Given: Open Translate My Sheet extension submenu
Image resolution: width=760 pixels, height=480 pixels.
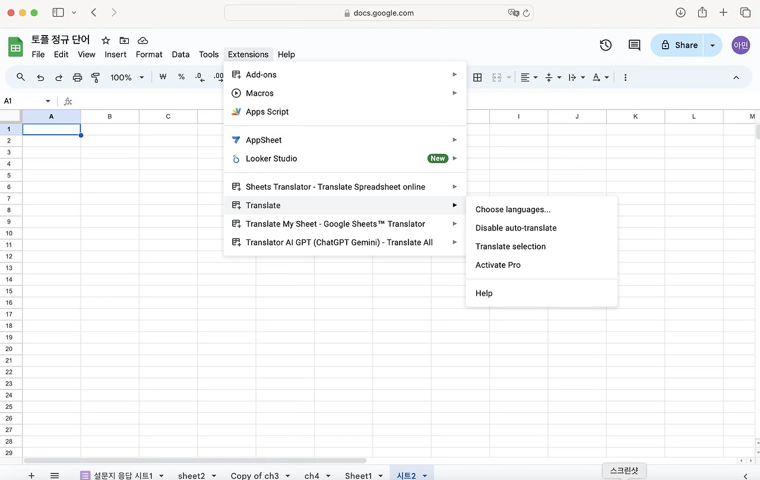Looking at the screenshot, I should click(345, 224).
